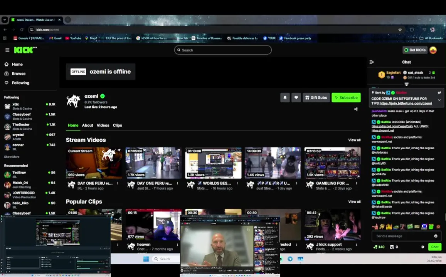
Task: Open the browser tab search dropdown
Action: pos(4,20)
